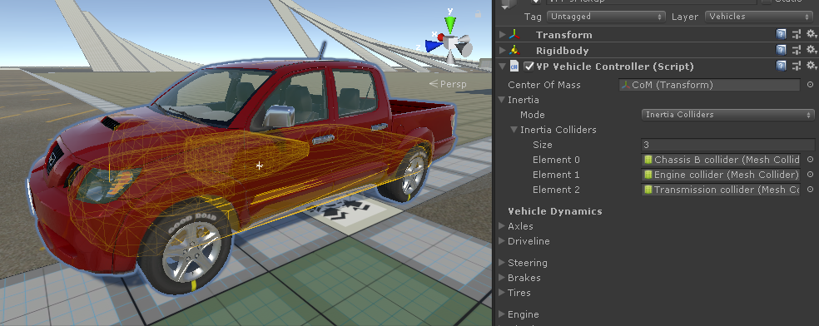Viewport: 819px width, 326px height.
Task: Open help for Transform component
Action: pos(781,34)
